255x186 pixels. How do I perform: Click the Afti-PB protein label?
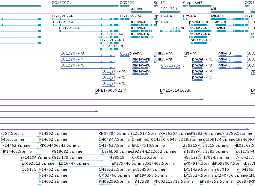coord(224,65)
